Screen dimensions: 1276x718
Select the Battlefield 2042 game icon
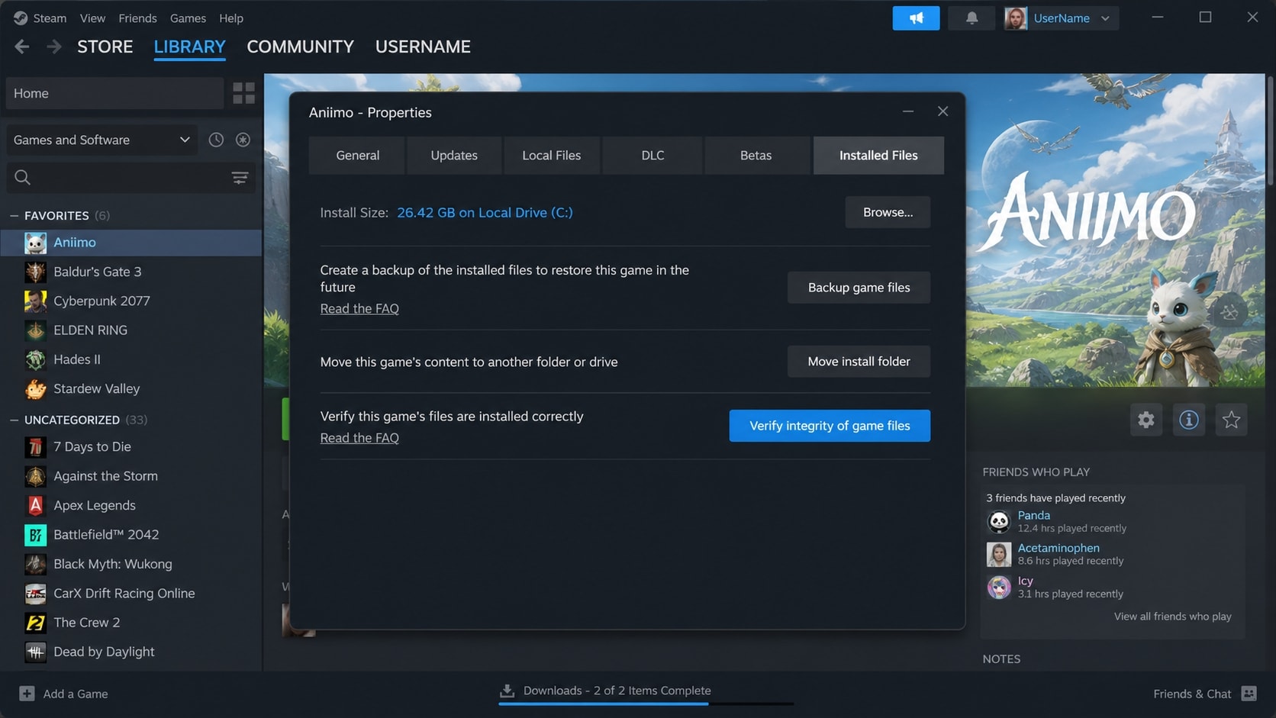pos(35,535)
